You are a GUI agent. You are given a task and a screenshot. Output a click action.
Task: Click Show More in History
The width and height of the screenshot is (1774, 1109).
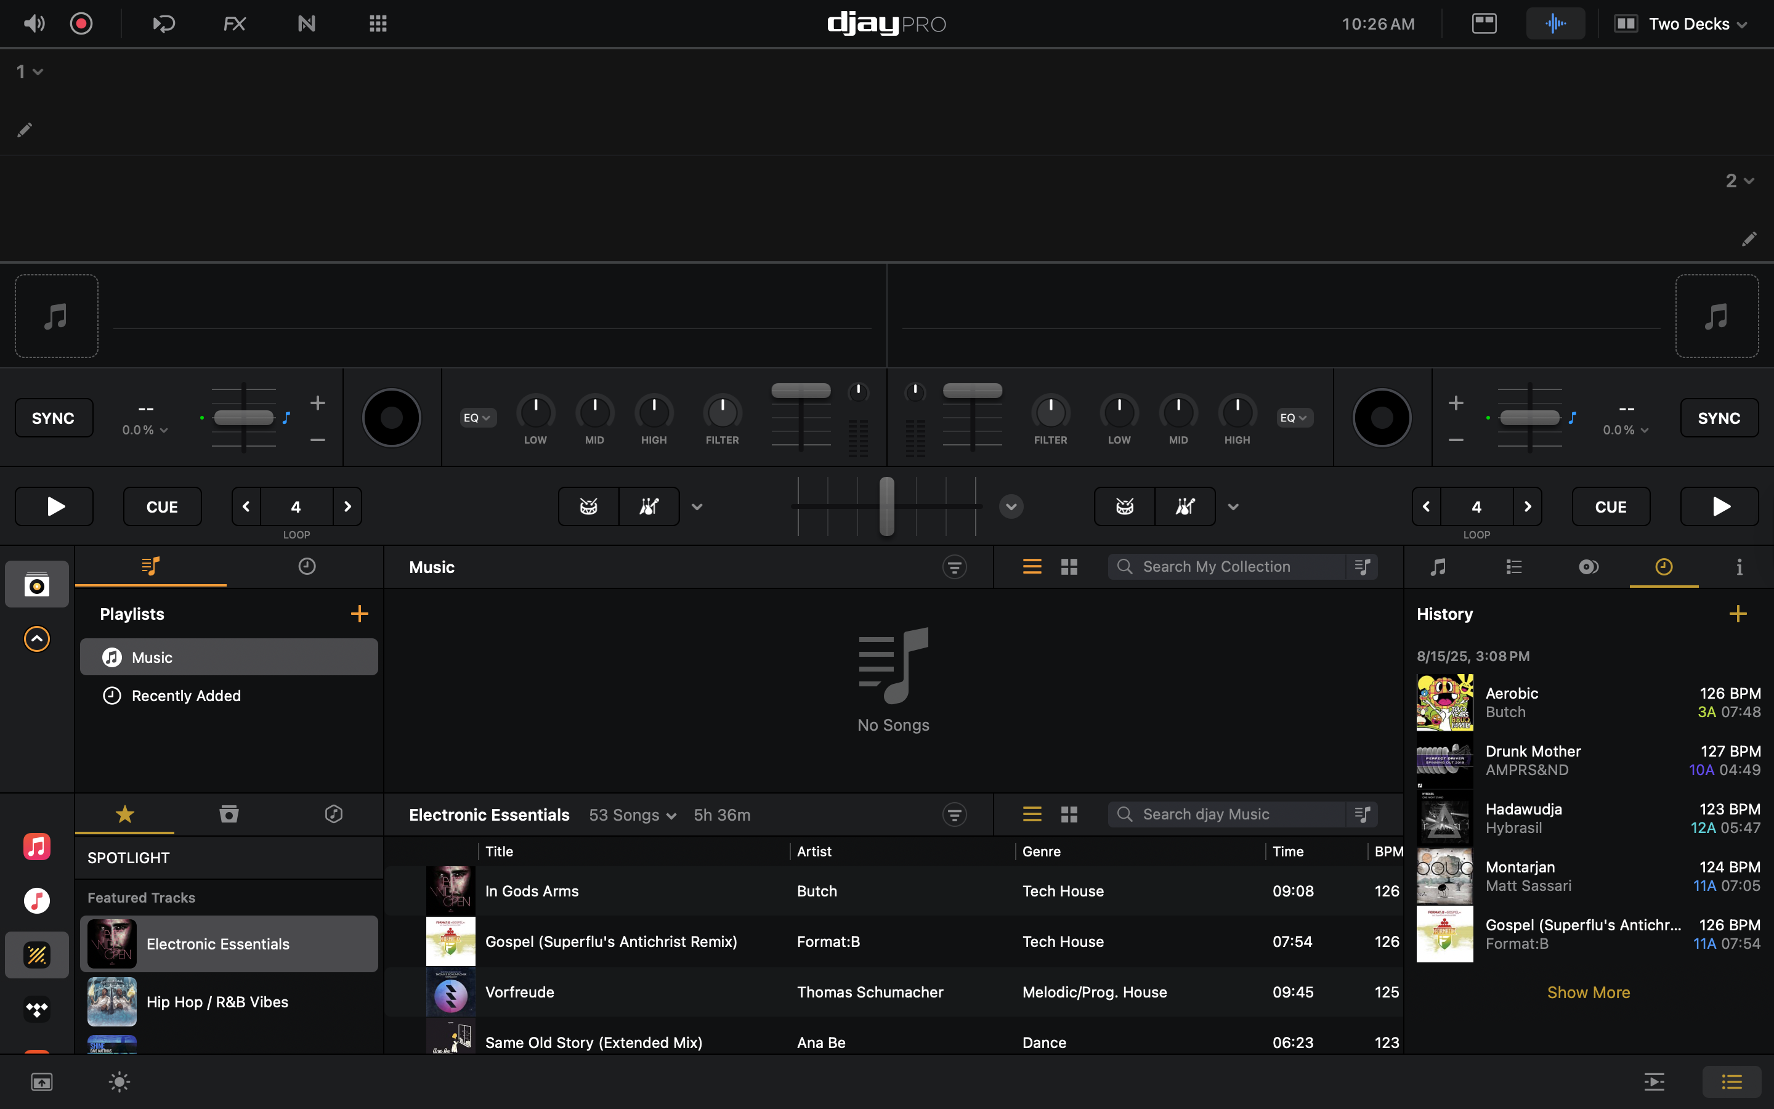(1588, 993)
